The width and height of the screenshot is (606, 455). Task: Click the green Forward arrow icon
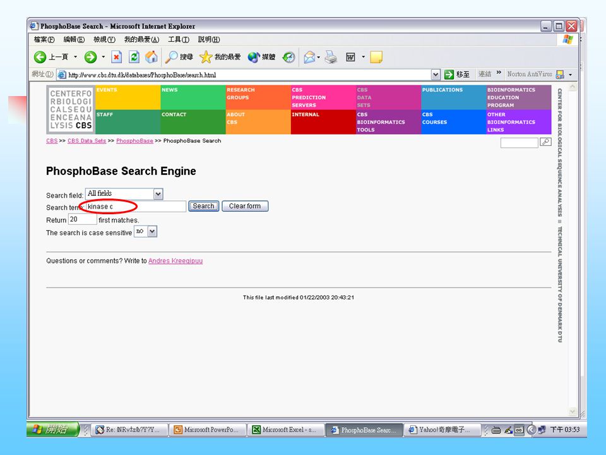90,58
